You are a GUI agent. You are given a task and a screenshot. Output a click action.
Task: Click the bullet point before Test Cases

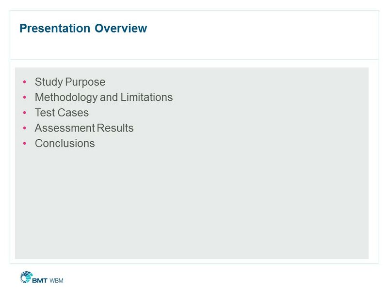(25, 113)
